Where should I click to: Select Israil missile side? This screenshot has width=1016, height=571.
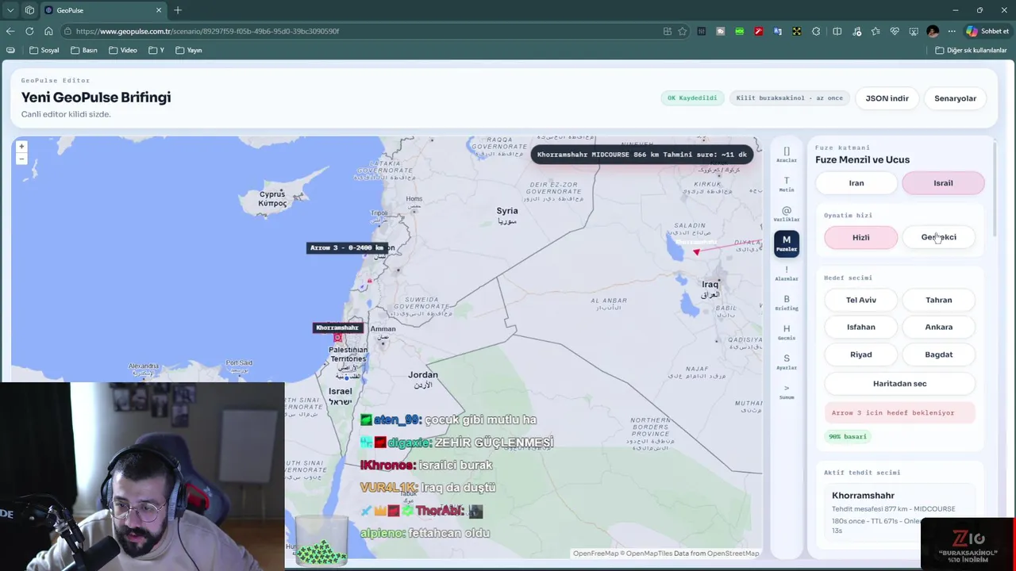coord(943,183)
